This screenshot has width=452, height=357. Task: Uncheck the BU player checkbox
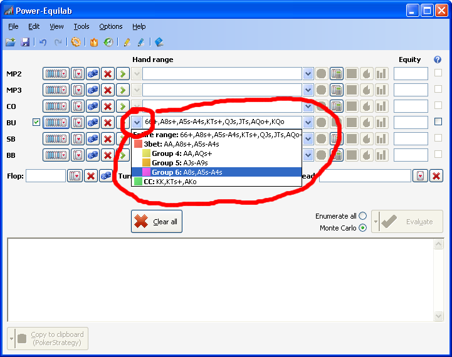[x=36, y=122]
